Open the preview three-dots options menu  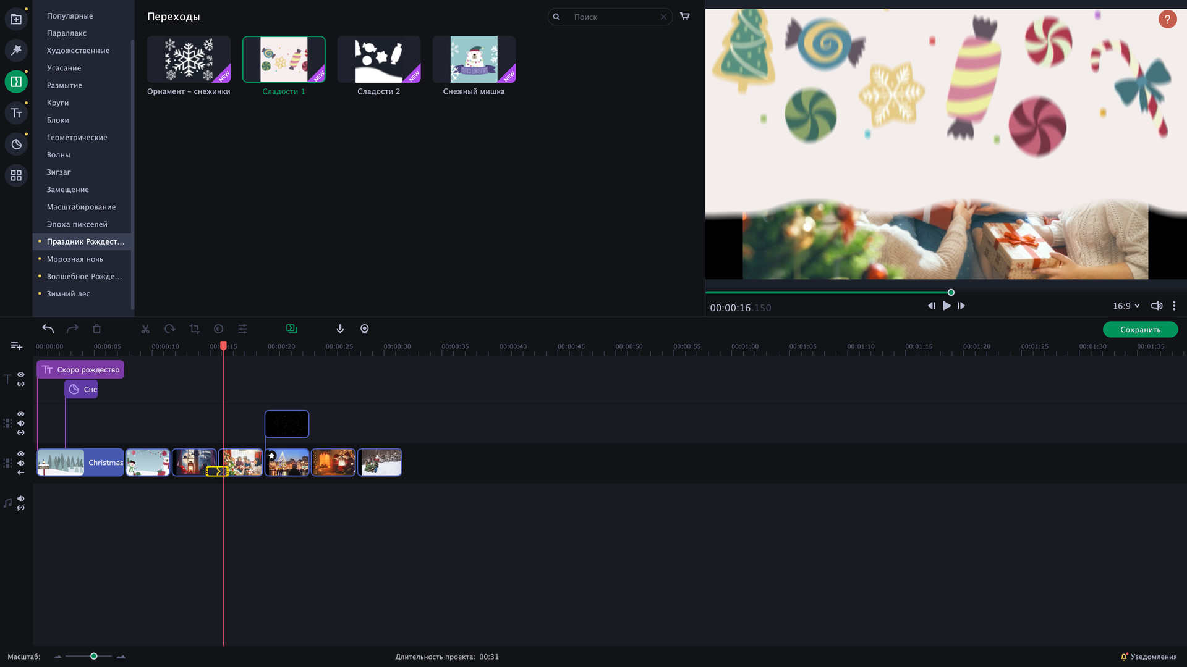(x=1174, y=306)
